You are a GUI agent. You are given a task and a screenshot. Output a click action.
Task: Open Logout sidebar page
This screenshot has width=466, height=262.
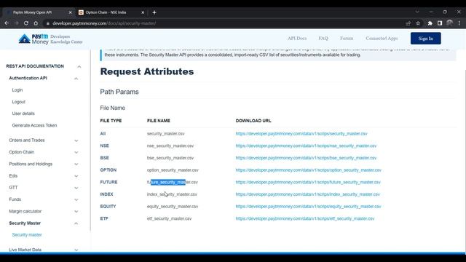tap(18, 102)
